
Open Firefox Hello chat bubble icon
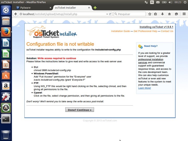(176, 14)
